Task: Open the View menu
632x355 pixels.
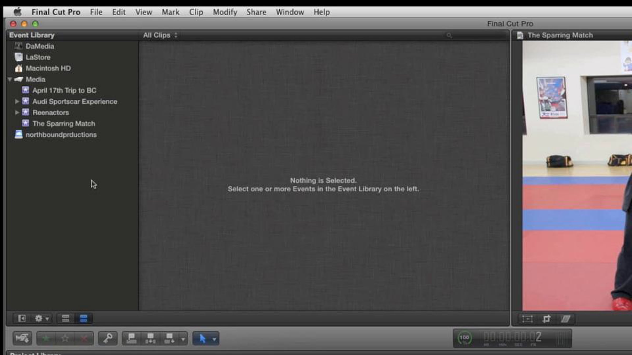Action: (x=144, y=12)
